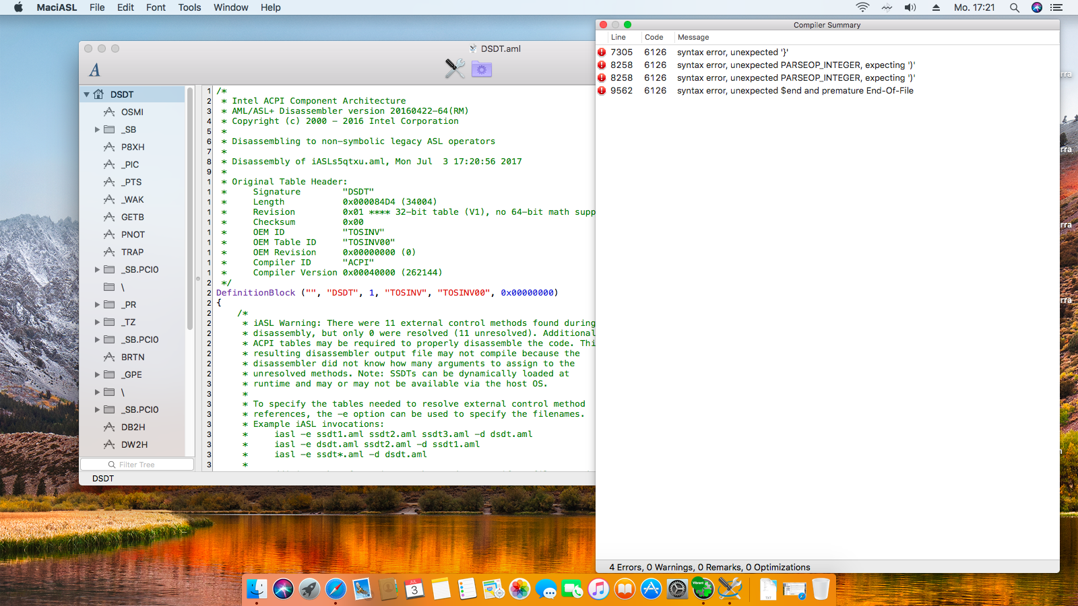The height and width of the screenshot is (606, 1078).
Task: Launch System Preferences from the dock
Action: pyautogui.click(x=677, y=590)
